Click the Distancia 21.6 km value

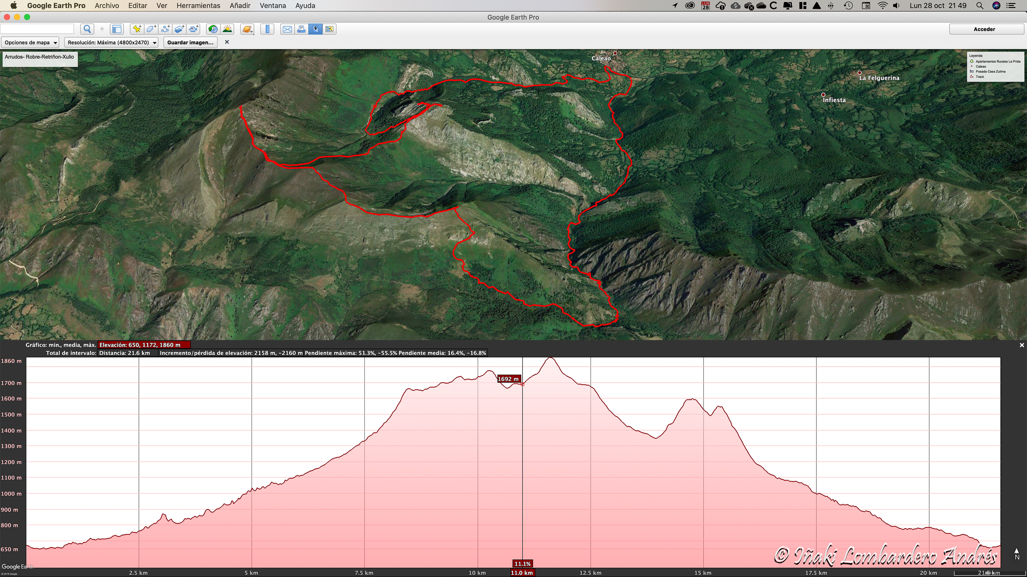pos(124,353)
